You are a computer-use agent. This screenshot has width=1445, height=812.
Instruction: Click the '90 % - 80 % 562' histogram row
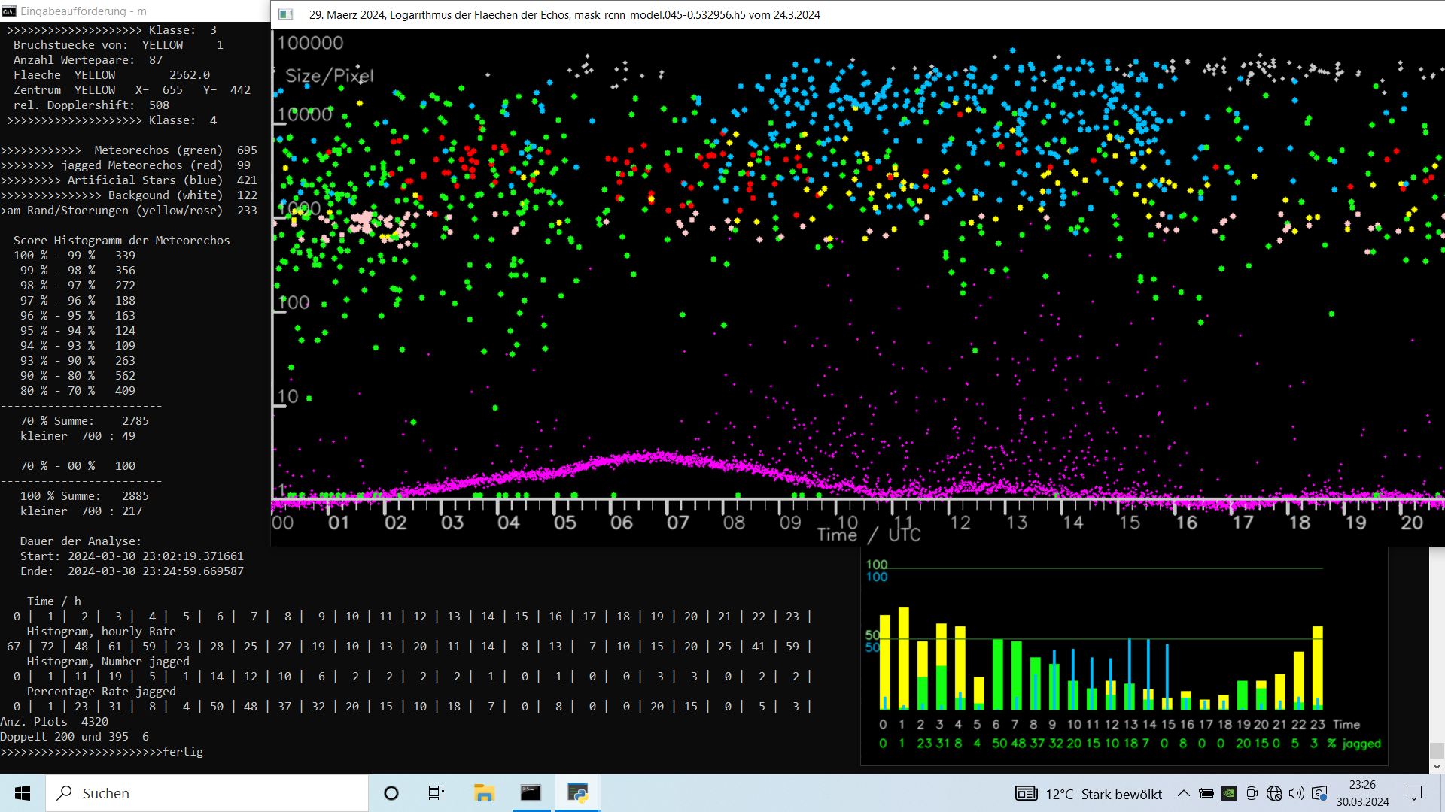tap(78, 376)
